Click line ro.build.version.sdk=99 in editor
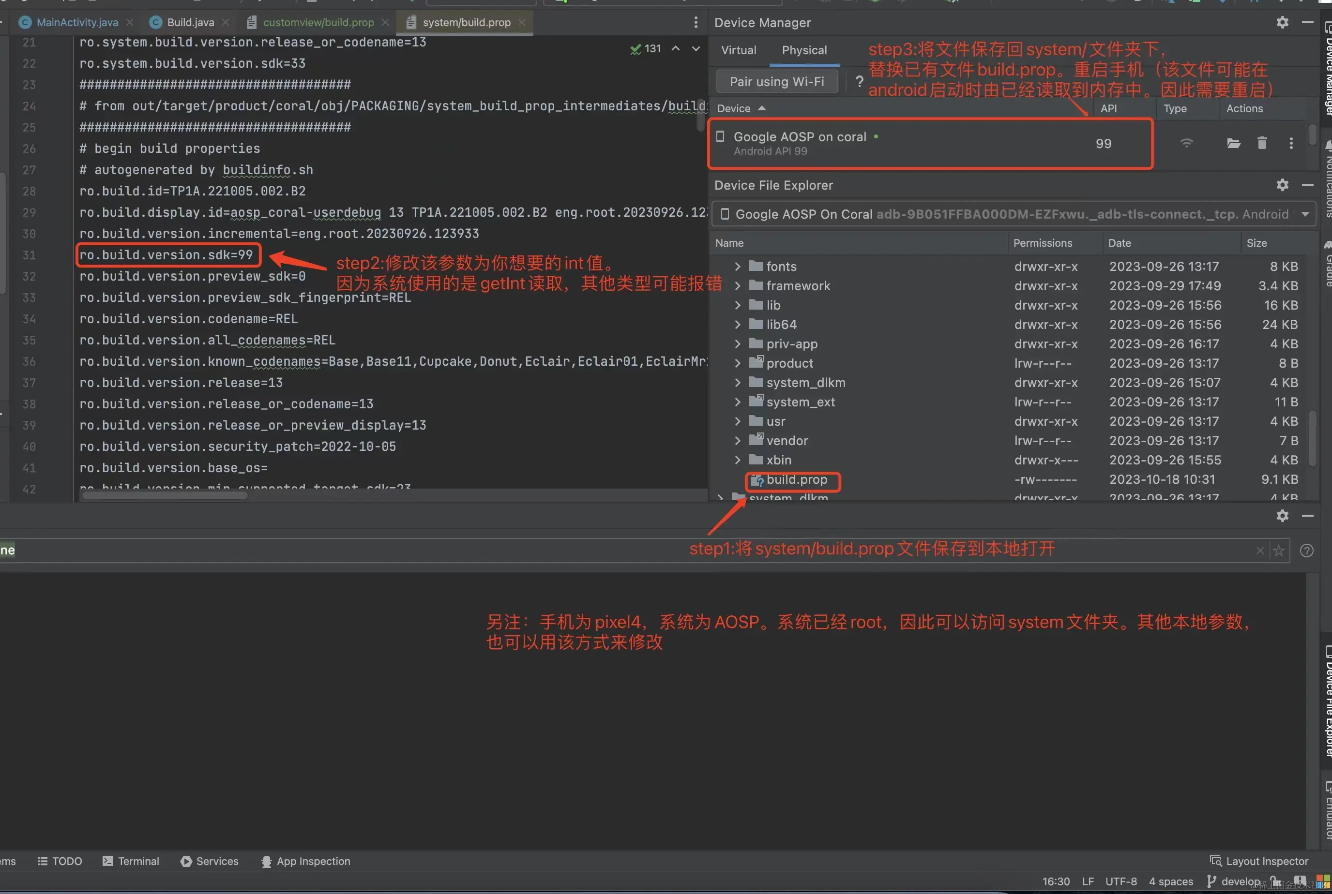1332x894 pixels. click(166, 255)
